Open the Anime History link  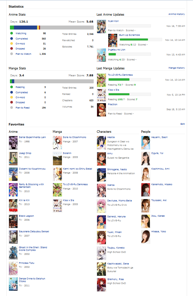(176, 14)
